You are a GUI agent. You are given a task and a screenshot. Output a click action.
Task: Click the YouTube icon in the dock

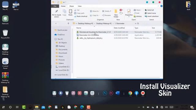(x=143, y=93)
